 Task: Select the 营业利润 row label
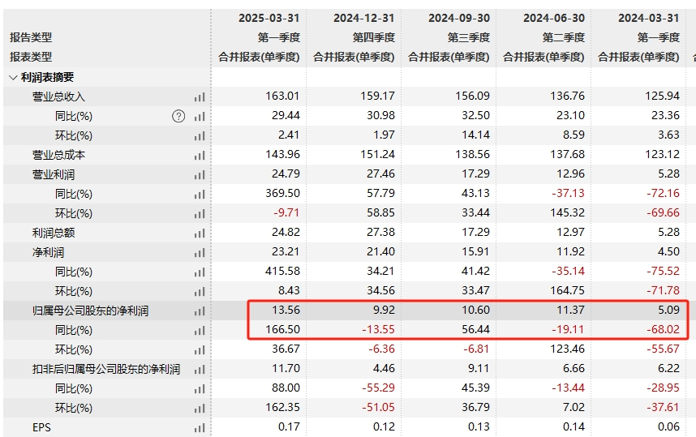click(x=54, y=175)
